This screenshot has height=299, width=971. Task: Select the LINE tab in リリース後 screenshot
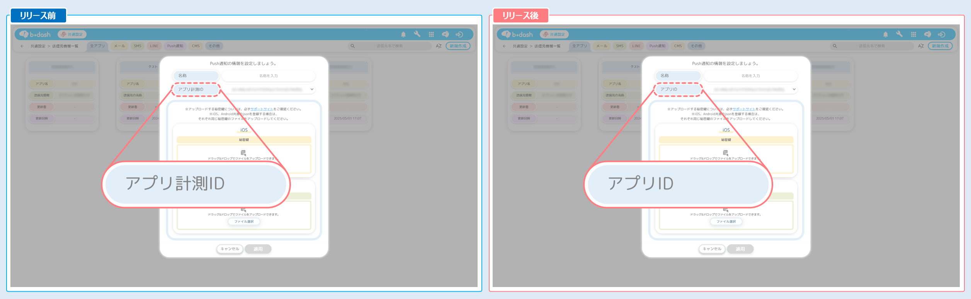point(636,46)
